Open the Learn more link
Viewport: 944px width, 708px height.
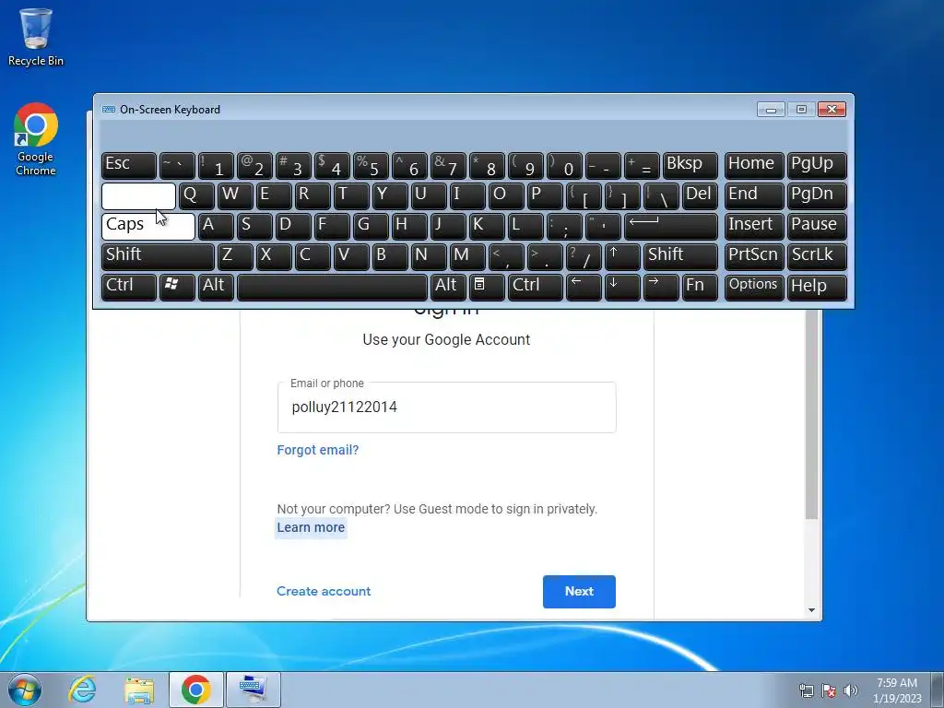pyautogui.click(x=311, y=527)
